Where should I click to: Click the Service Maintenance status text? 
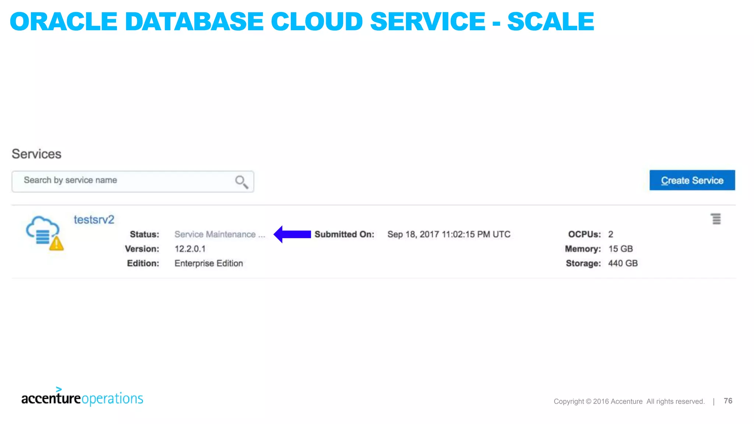pos(219,234)
